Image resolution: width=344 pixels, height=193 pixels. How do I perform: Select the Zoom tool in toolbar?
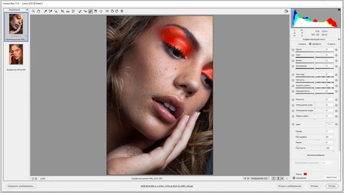pos(33,11)
